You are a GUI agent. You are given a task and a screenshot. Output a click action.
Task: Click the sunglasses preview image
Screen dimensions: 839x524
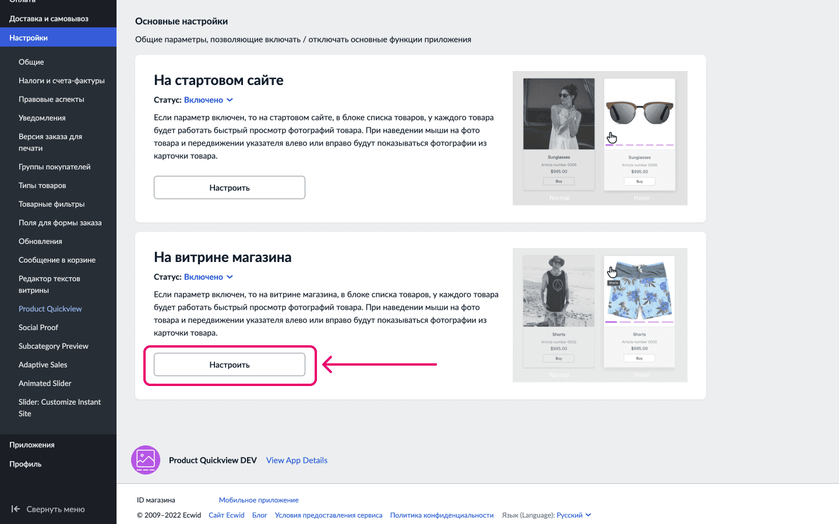(x=600, y=138)
